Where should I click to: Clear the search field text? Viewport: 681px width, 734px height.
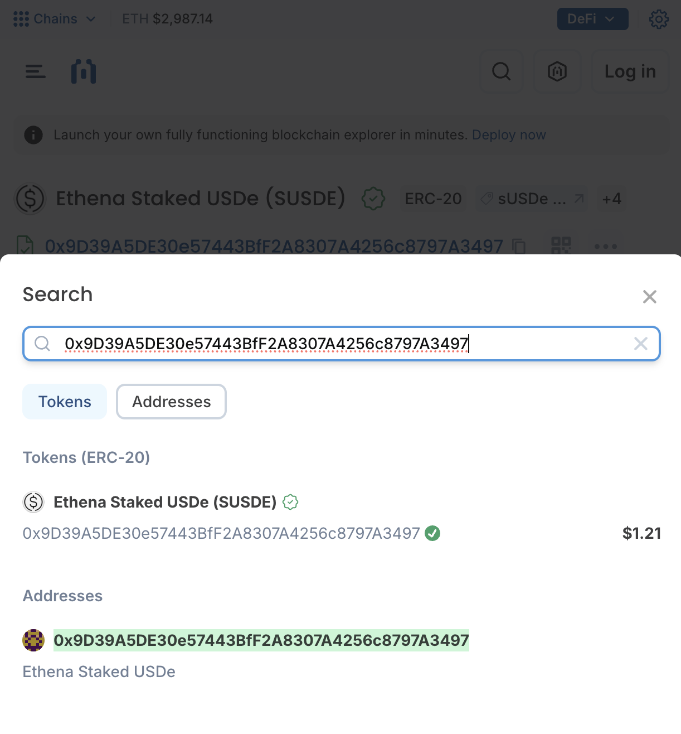pyautogui.click(x=641, y=344)
